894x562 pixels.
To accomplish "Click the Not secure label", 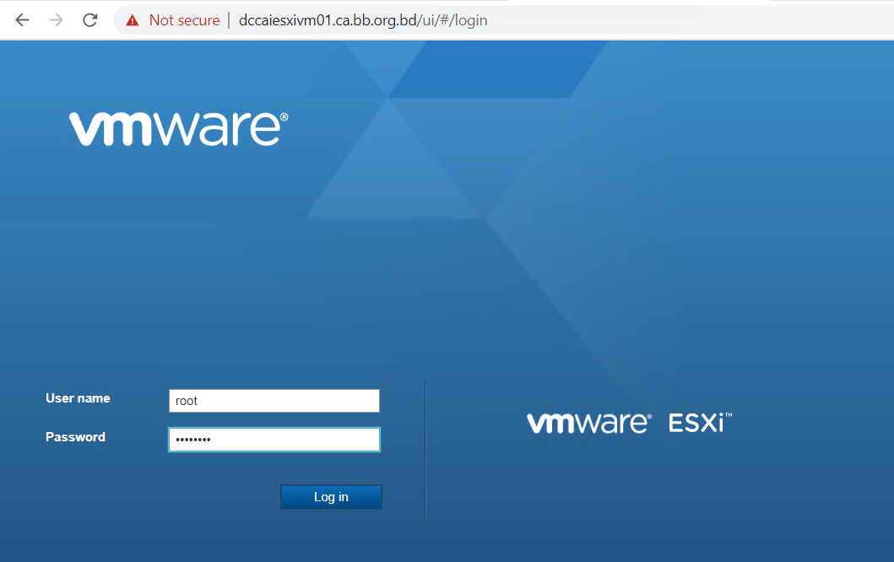I will pos(184,20).
